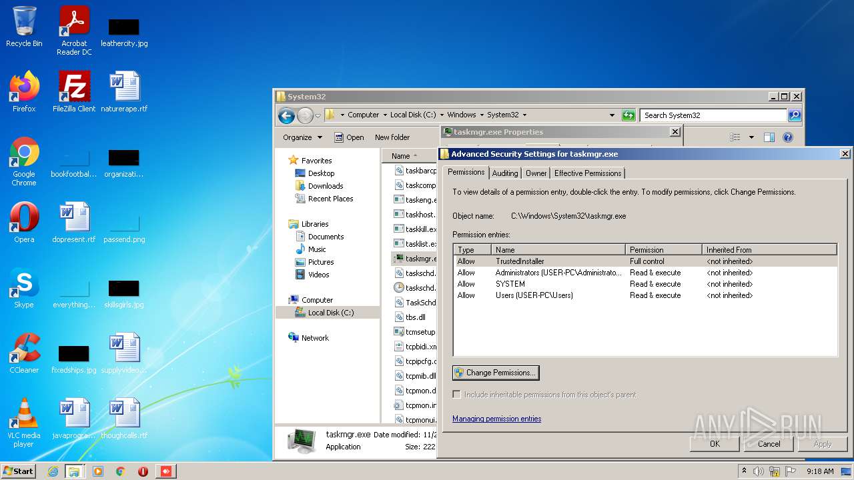Select the Permissions tab
Image resolution: width=854 pixels, height=480 pixels.
(x=466, y=172)
